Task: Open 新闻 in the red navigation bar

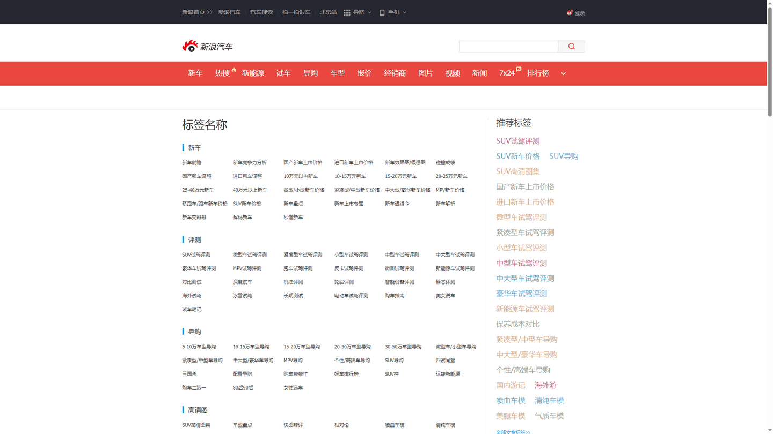Action: tap(479, 73)
